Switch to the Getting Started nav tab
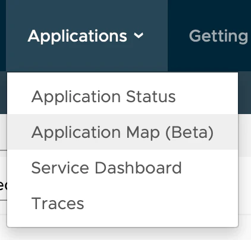This screenshot has height=240, width=251. (218, 36)
